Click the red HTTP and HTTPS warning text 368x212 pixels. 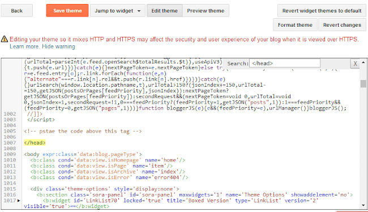tap(184, 39)
